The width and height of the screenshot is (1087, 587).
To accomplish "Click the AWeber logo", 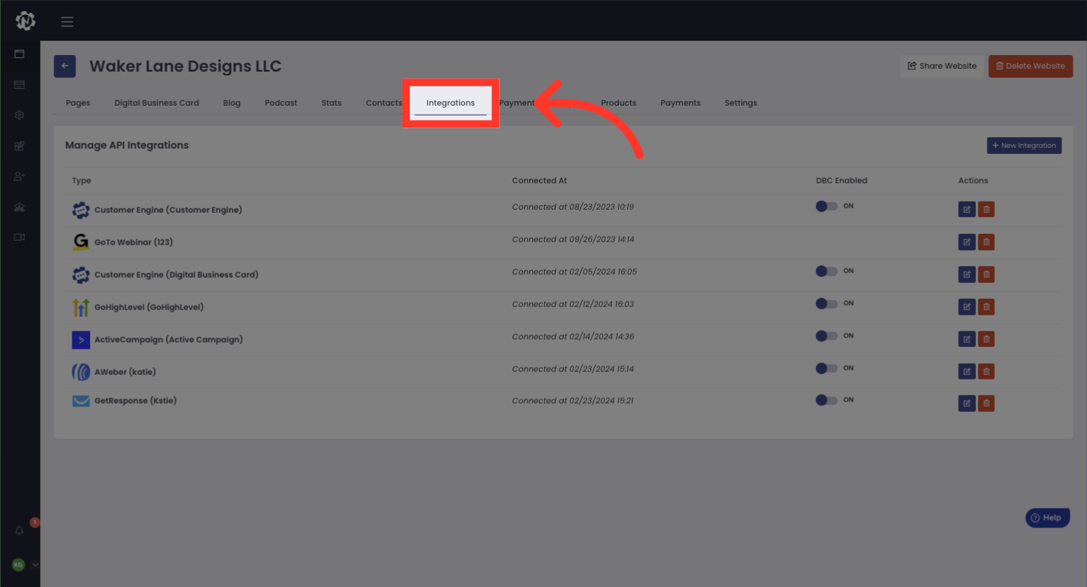I will click(81, 372).
